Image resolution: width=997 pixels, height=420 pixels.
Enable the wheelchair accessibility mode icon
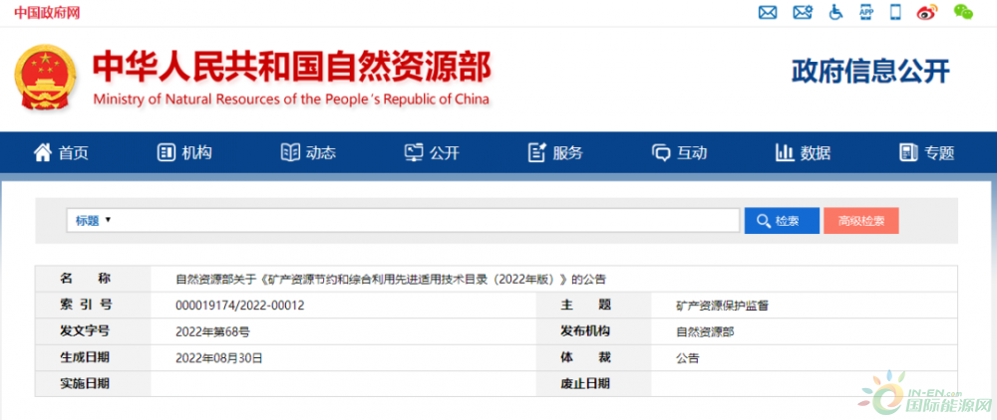pyautogui.click(x=836, y=12)
